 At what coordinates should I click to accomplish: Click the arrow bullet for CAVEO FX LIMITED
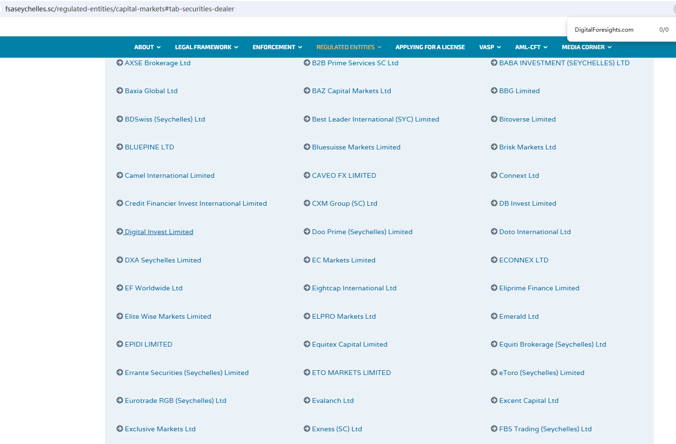pyautogui.click(x=307, y=175)
